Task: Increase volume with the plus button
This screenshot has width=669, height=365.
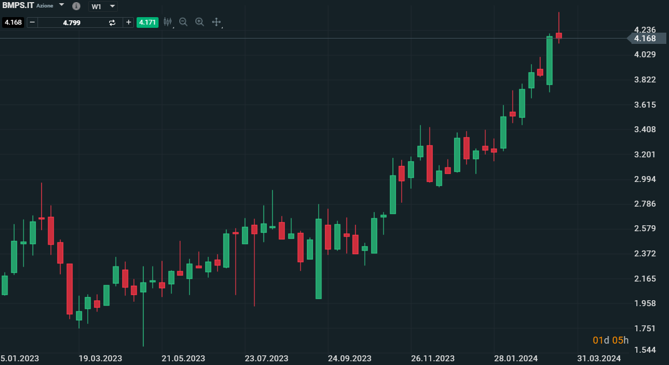Action: (x=129, y=22)
